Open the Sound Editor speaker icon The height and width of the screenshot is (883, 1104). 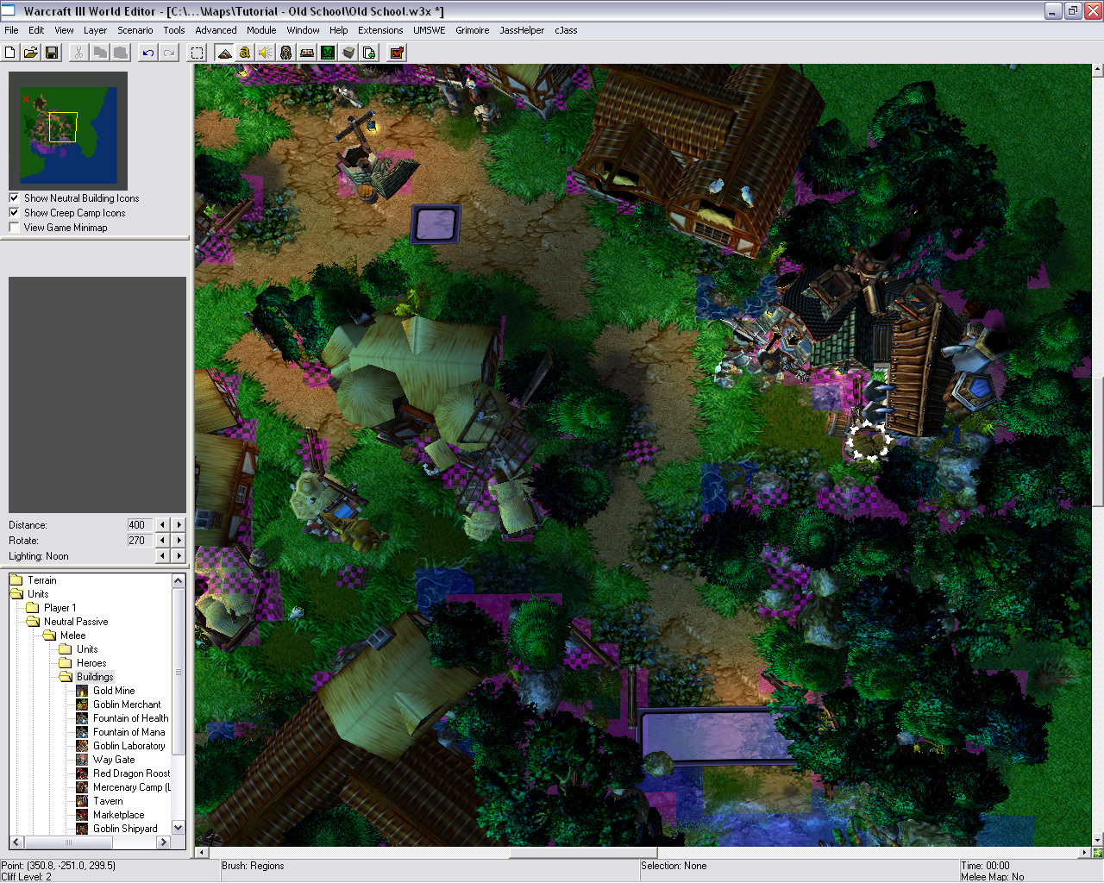(x=266, y=53)
